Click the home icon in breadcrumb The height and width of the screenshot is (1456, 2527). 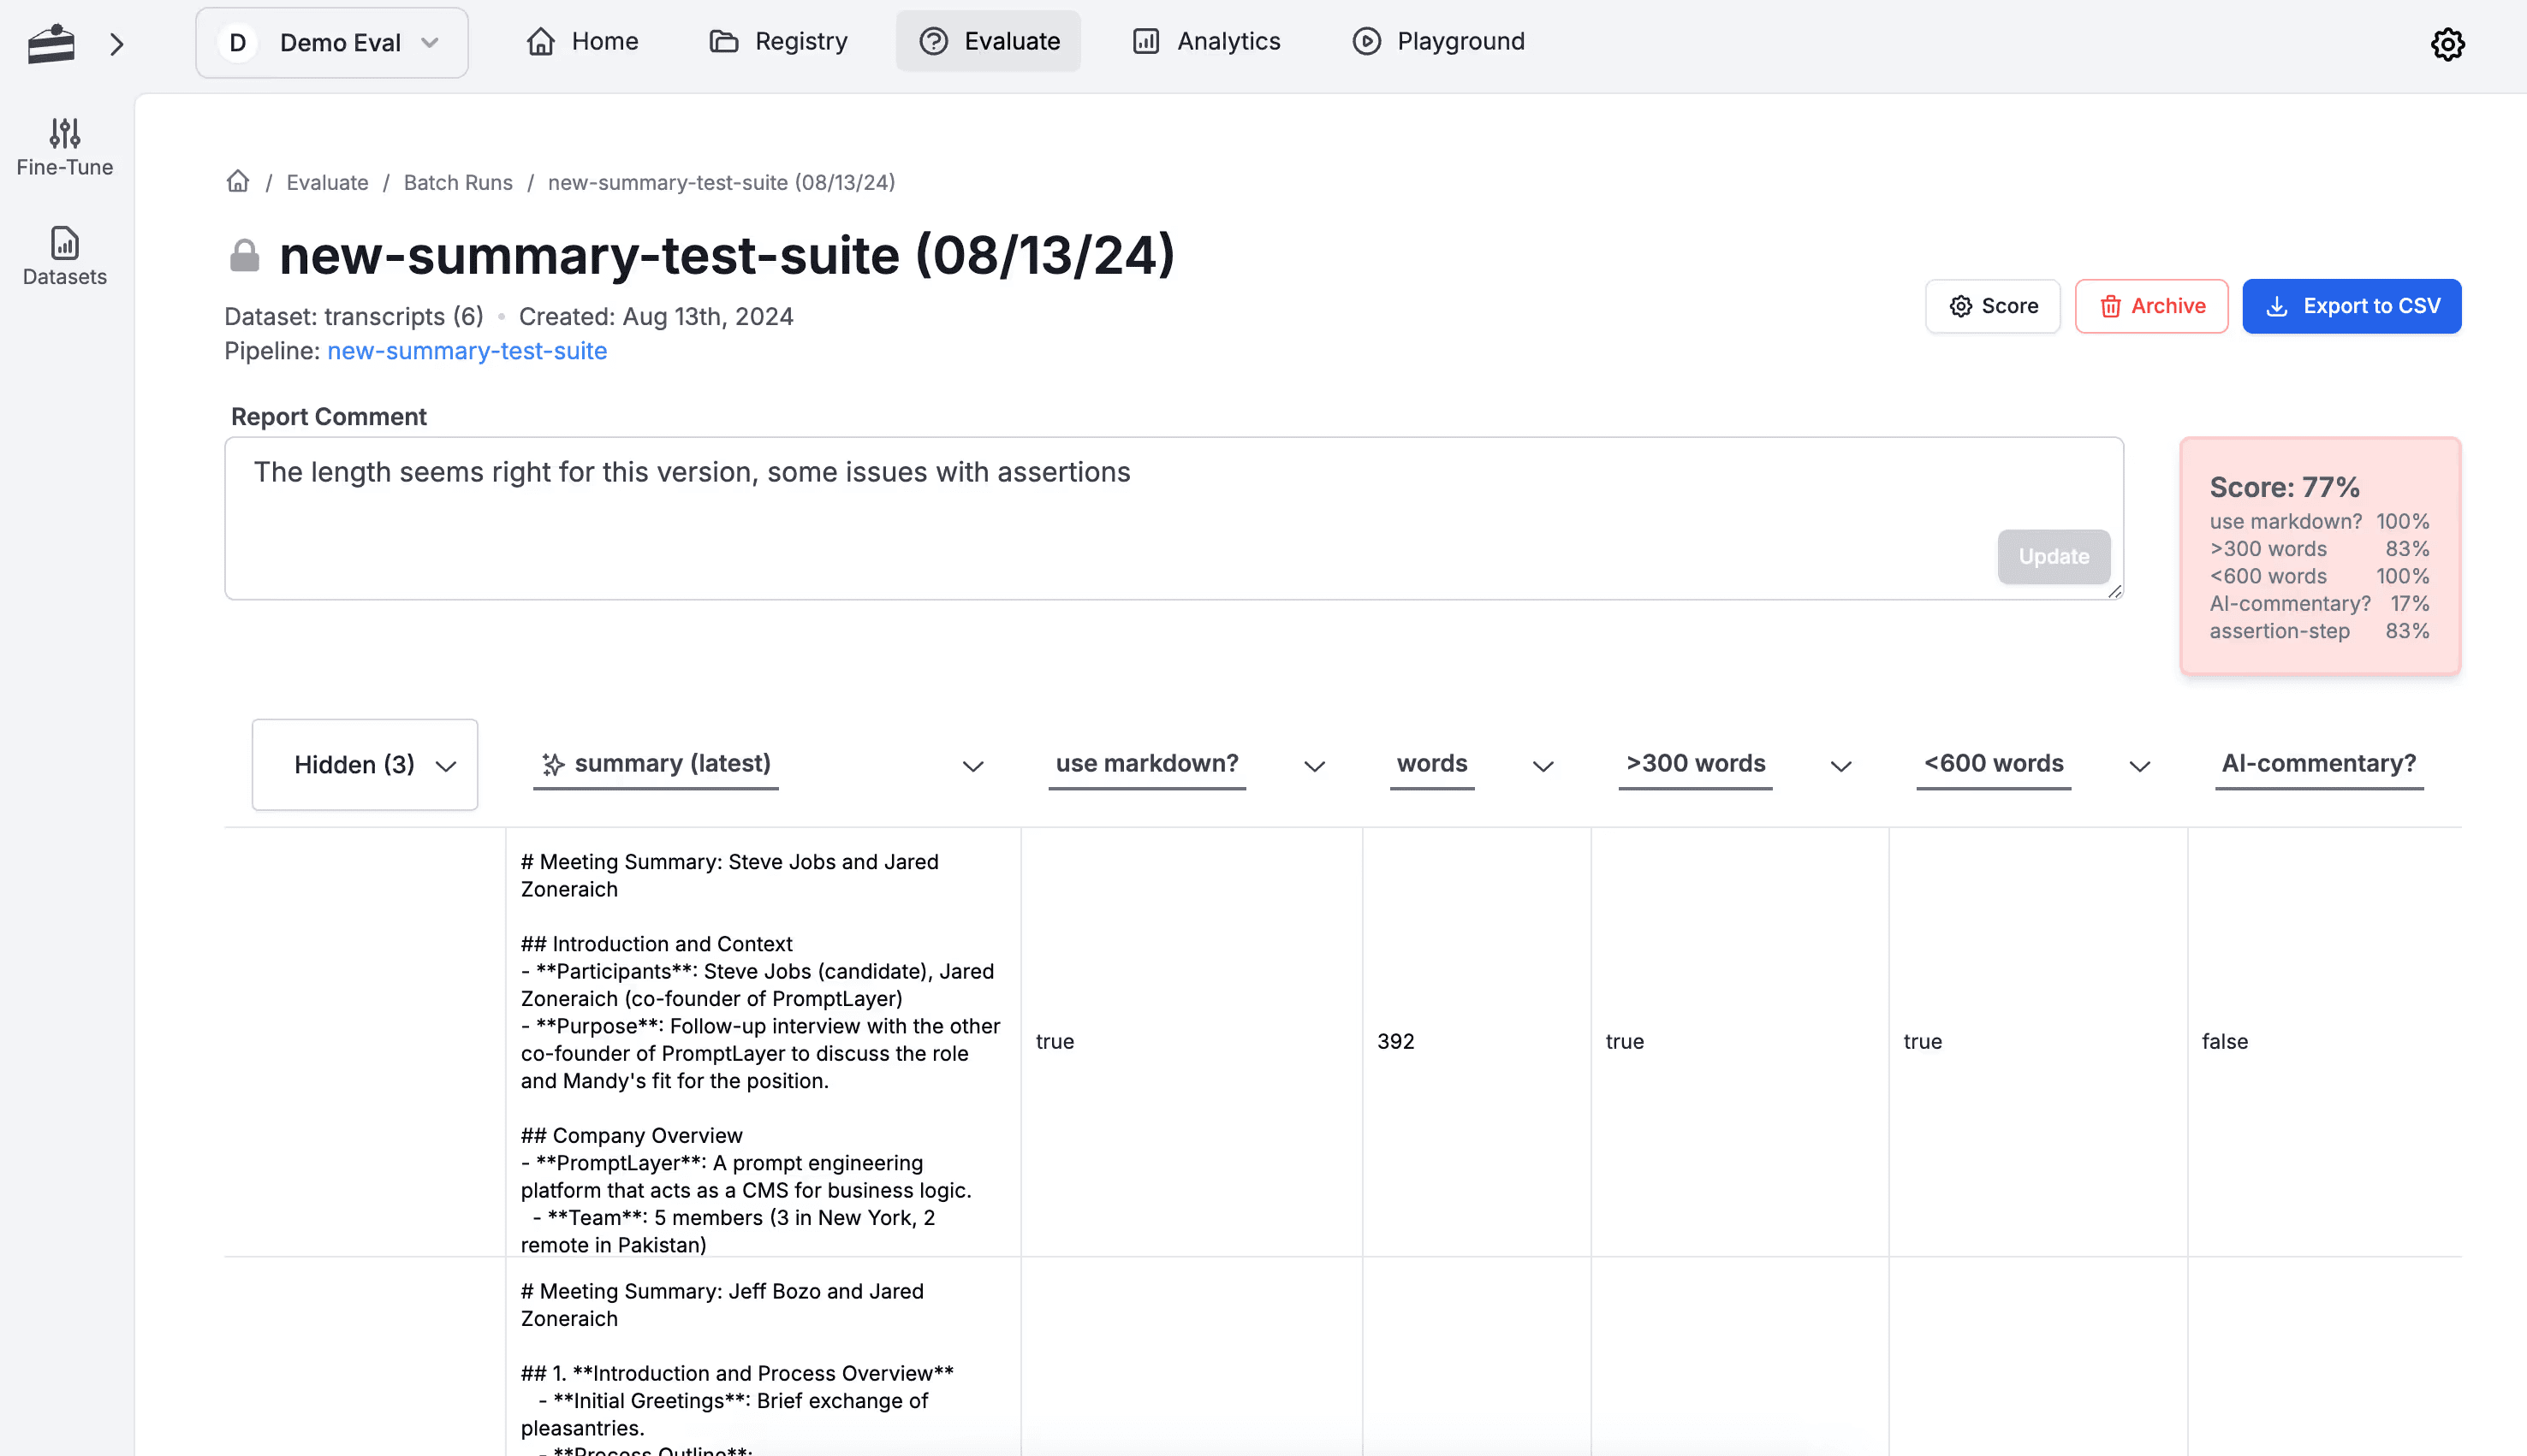(x=238, y=181)
